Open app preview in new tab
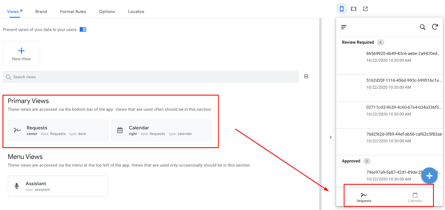The image size is (445, 210). pyautogui.click(x=365, y=9)
